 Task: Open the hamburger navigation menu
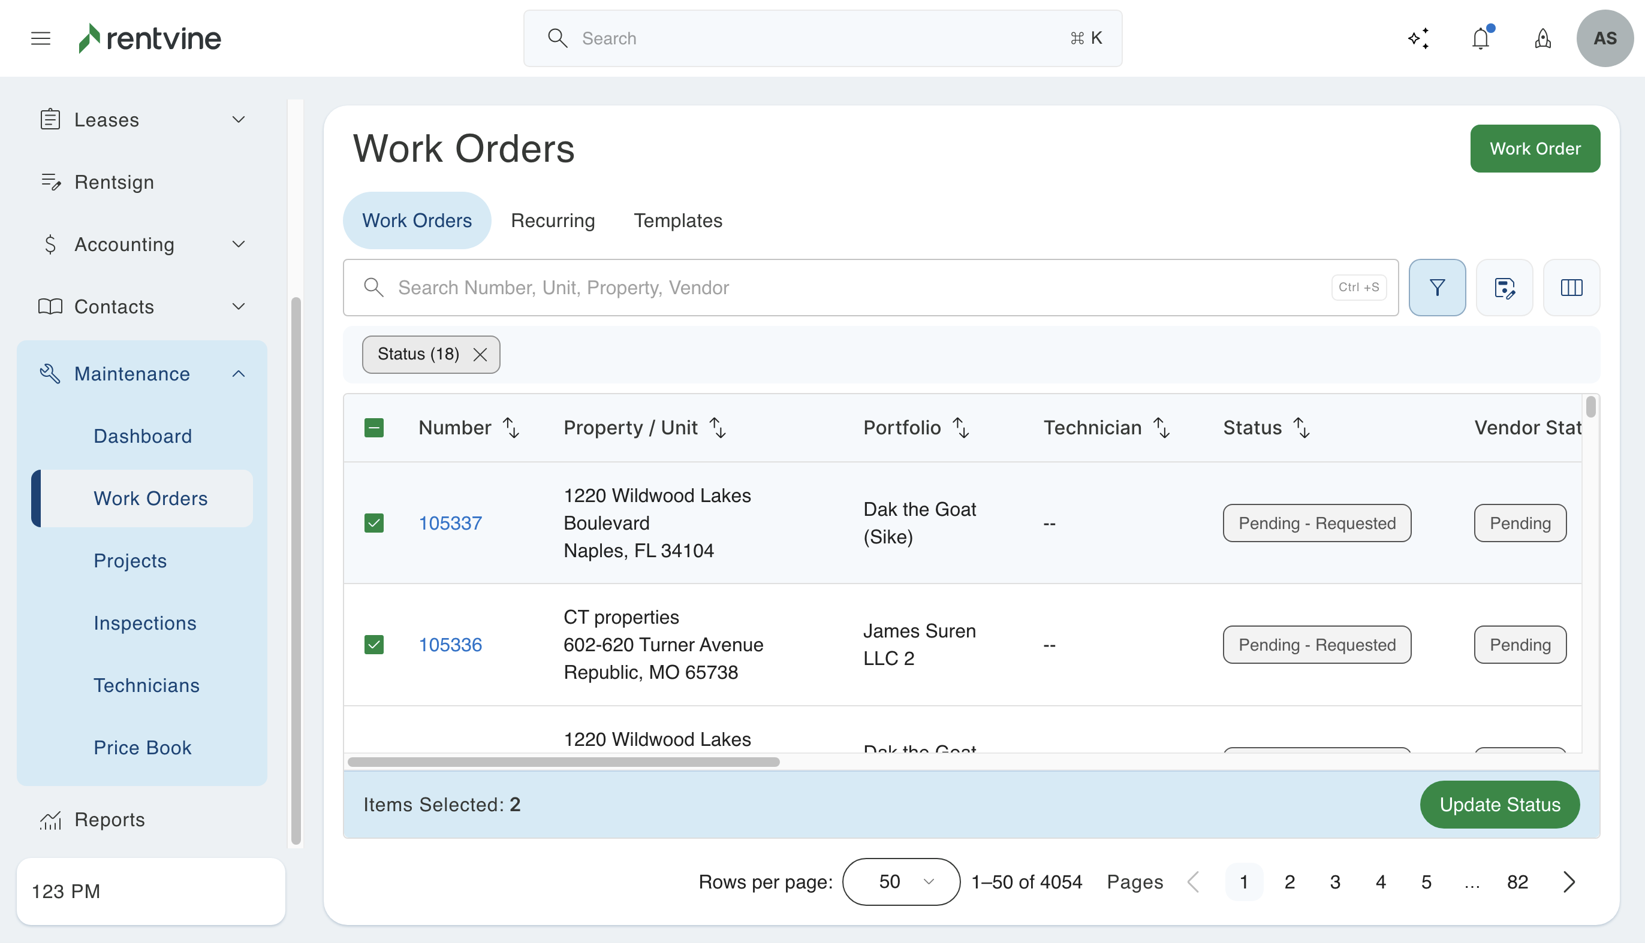pos(40,38)
